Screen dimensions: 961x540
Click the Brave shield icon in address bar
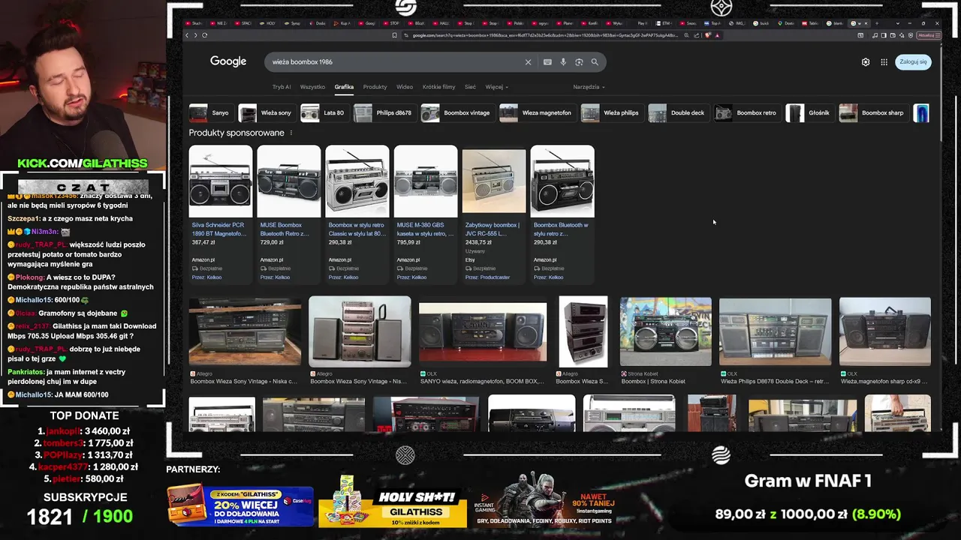point(708,35)
